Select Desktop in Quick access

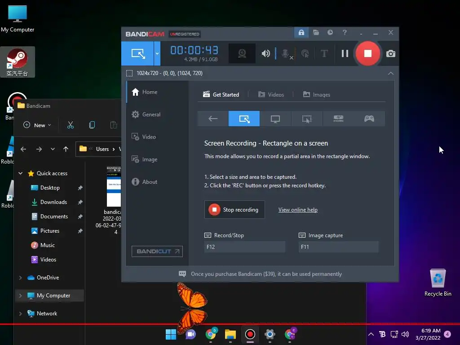pyautogui.click(x=50, y=188)
